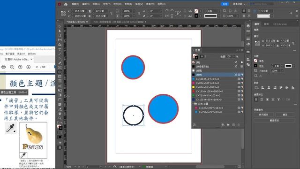Swap fill and stroke in the toolbox
300x169 pixels.
(x=61, y=123)
